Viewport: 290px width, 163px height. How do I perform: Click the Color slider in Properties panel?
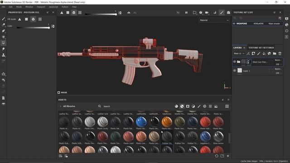33,28
